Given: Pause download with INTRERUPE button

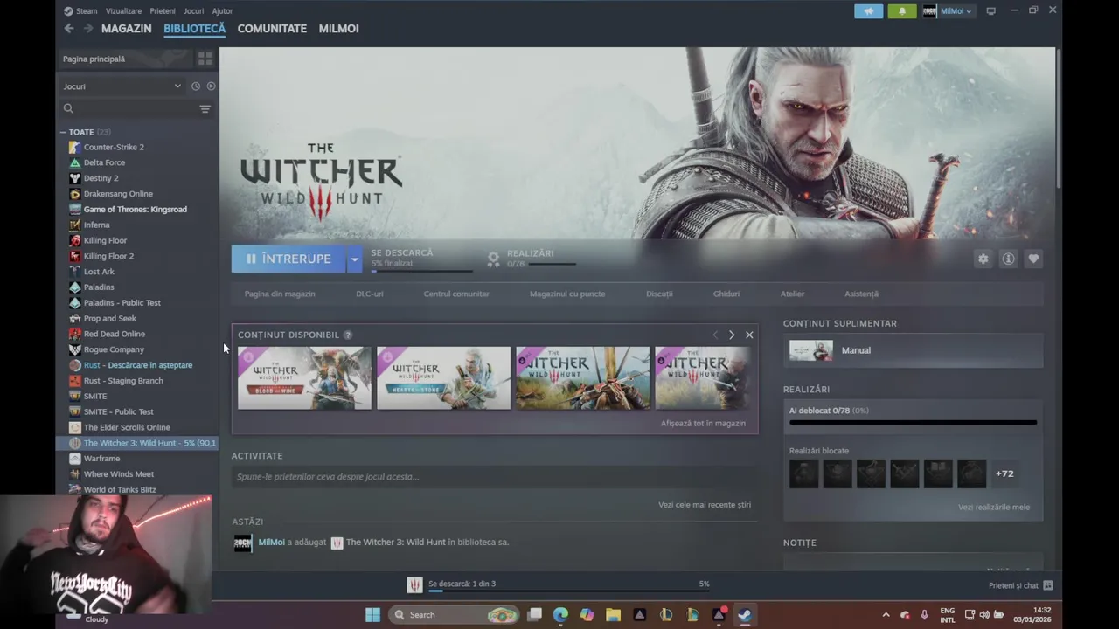Looking at the screenshot, I should tap(288, 259).
